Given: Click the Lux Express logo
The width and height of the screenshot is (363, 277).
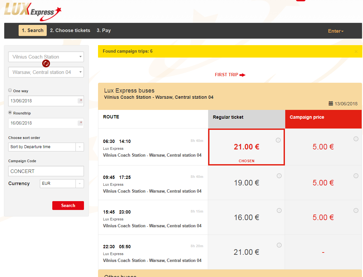Looking at the screenshot, I should pos(33,11).
